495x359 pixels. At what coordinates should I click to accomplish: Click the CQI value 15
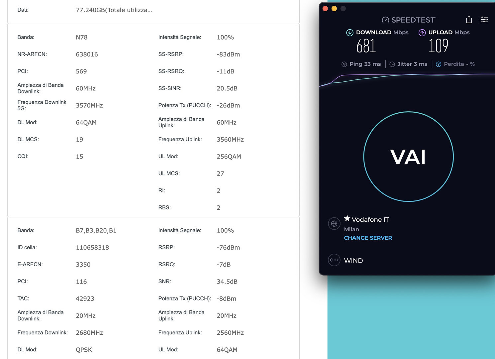click(x=79, y=157)
